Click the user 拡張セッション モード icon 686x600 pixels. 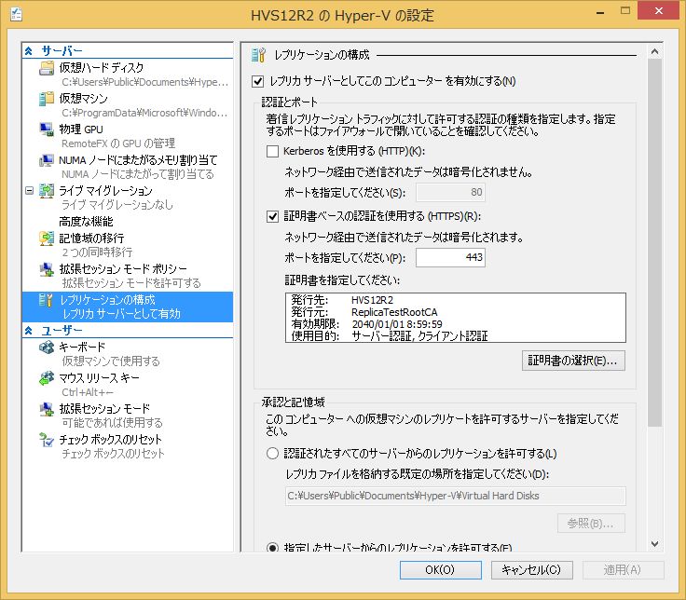pyautogui.click(x=47, y=409)
